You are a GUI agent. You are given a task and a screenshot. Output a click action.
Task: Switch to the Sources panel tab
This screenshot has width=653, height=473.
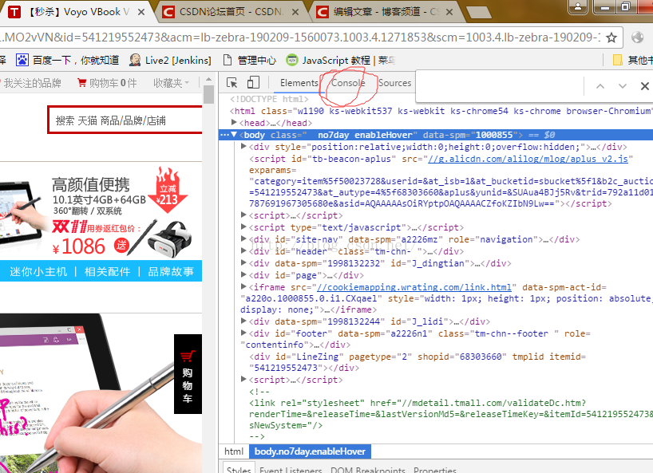394,83
